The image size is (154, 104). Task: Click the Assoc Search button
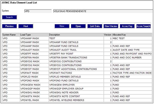[144, 26]
